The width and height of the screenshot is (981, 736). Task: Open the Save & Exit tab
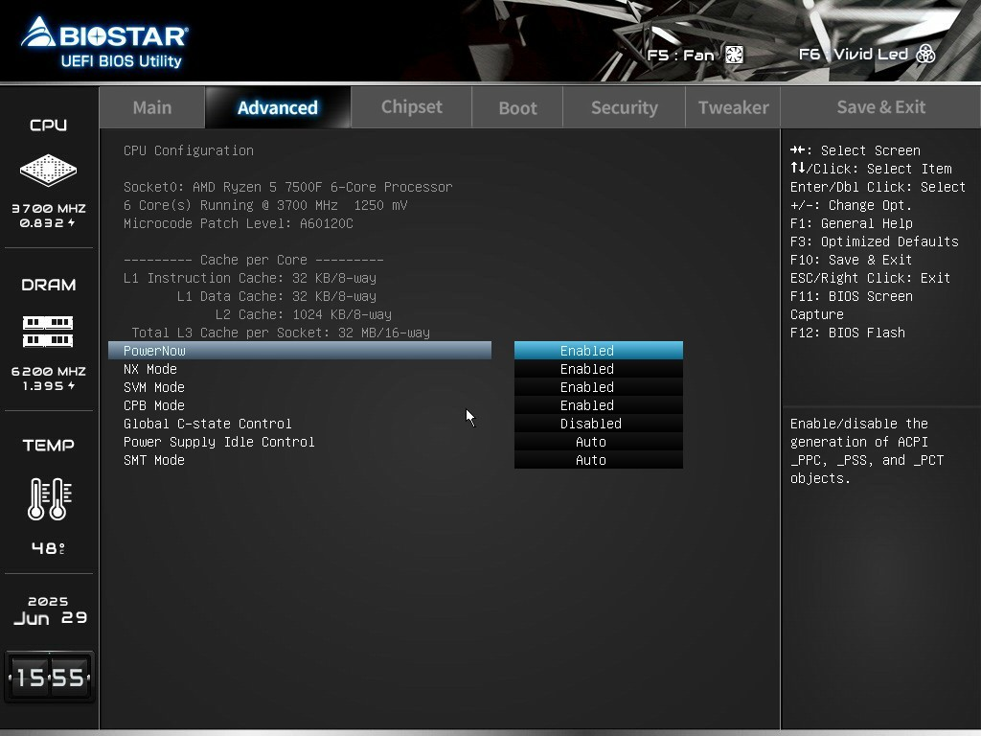[880, 107]
